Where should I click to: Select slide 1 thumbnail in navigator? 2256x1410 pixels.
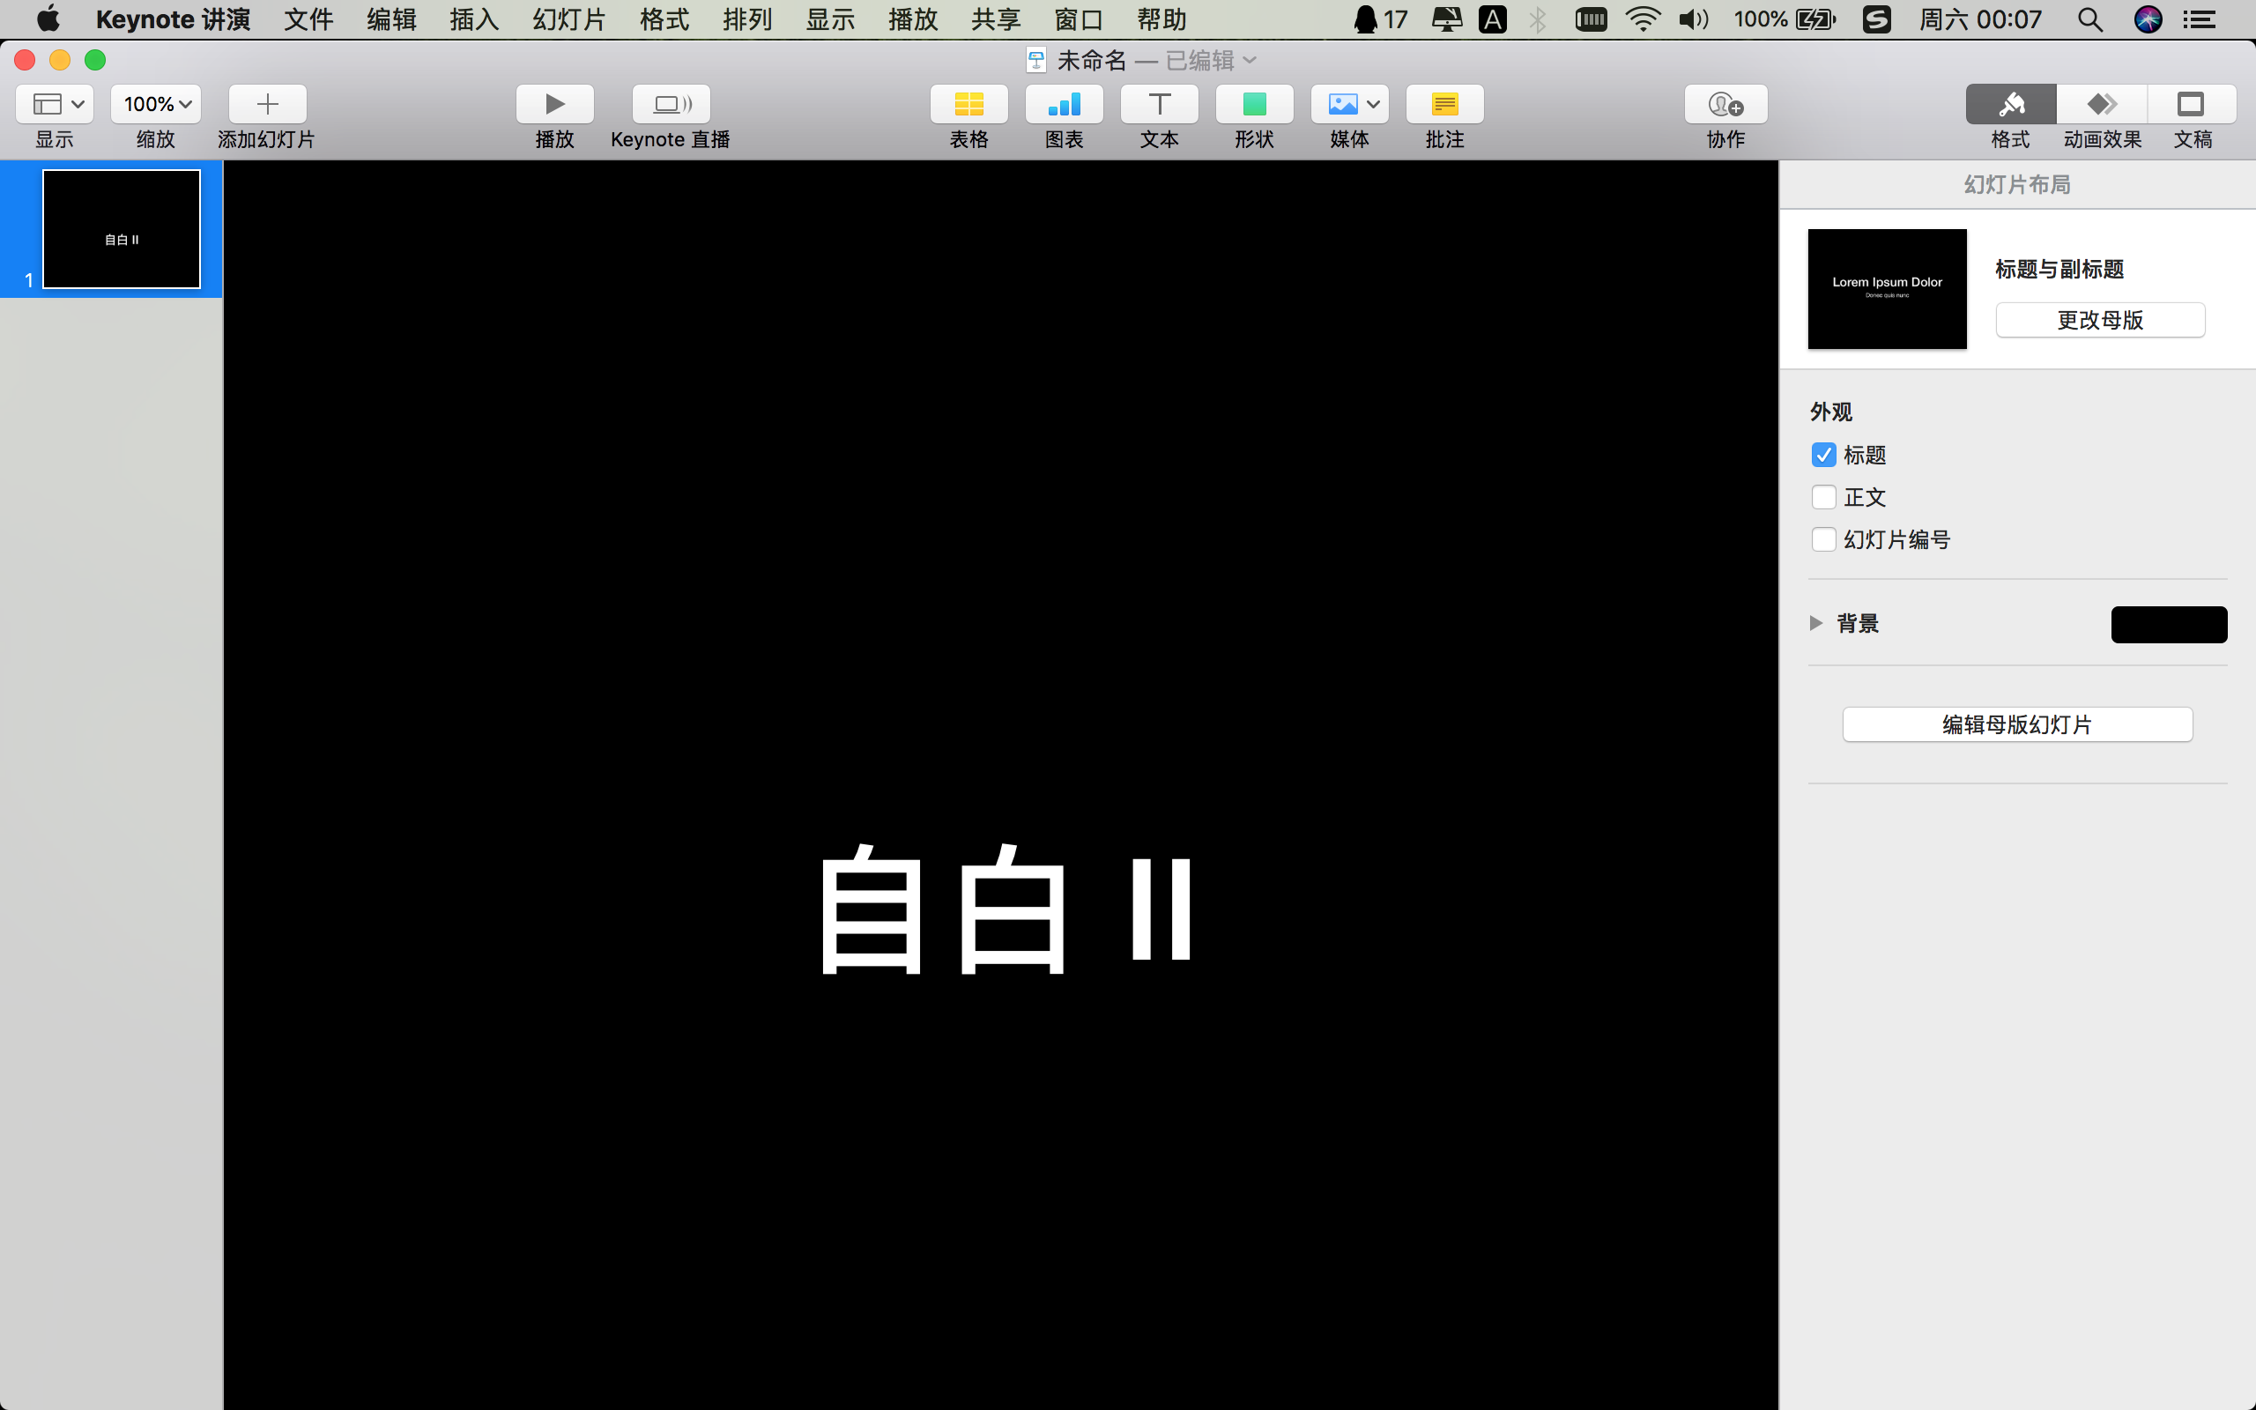coord(122,229)
